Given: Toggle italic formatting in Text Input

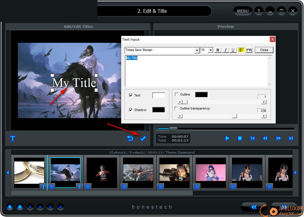Looking at the screenshot, I should [x=225, y=50].
